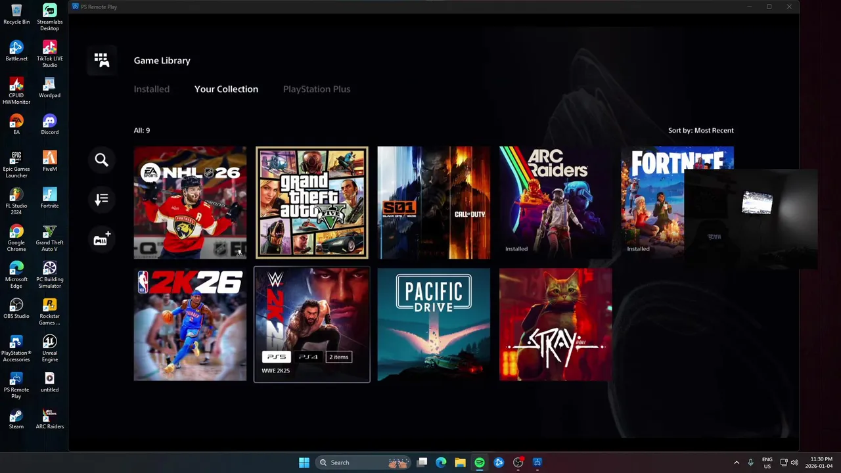841x473 pixels.
Task: Change the Sort by: Most Recent option
Action: pos(701,130)
